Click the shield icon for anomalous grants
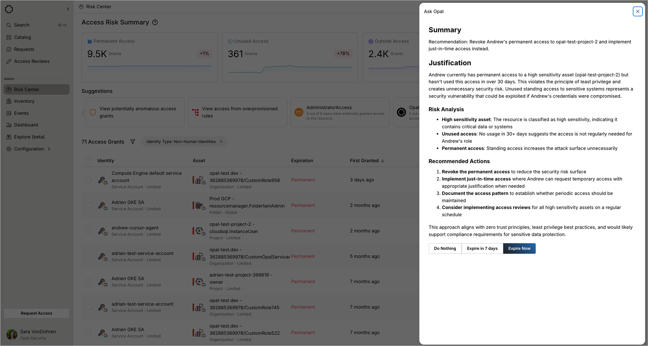The height and width of the screenshot is (346, 648). pyautogui.click(x=93, y=112)
